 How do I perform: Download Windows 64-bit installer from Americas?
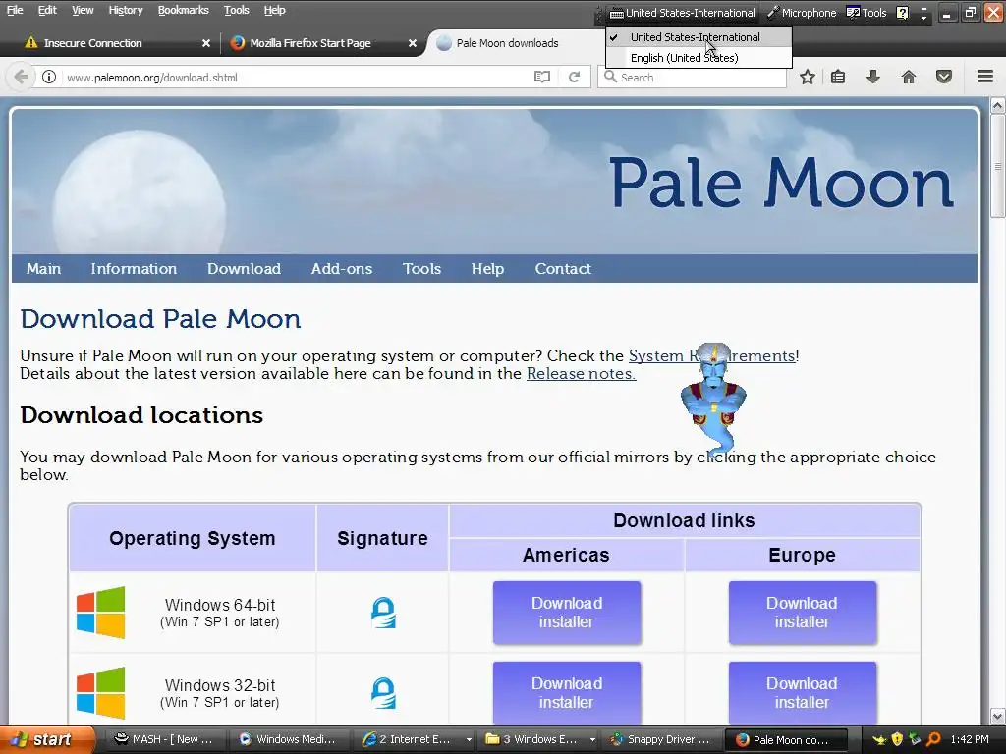(x=567, y=613)
